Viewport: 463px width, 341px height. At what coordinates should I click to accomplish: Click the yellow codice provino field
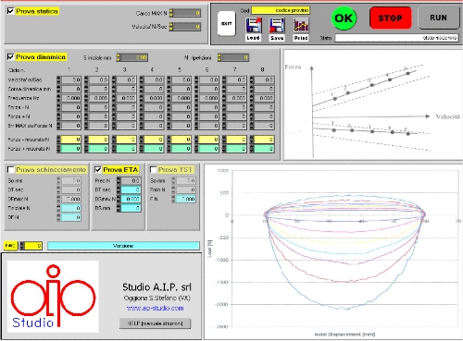[281, 10]
